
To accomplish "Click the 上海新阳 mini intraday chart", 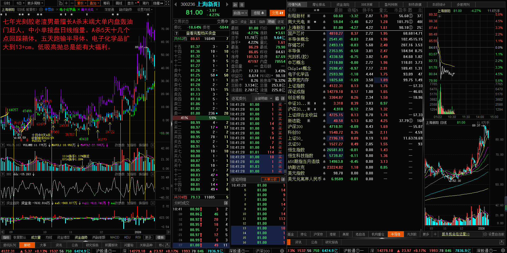I will pos(464,64).
